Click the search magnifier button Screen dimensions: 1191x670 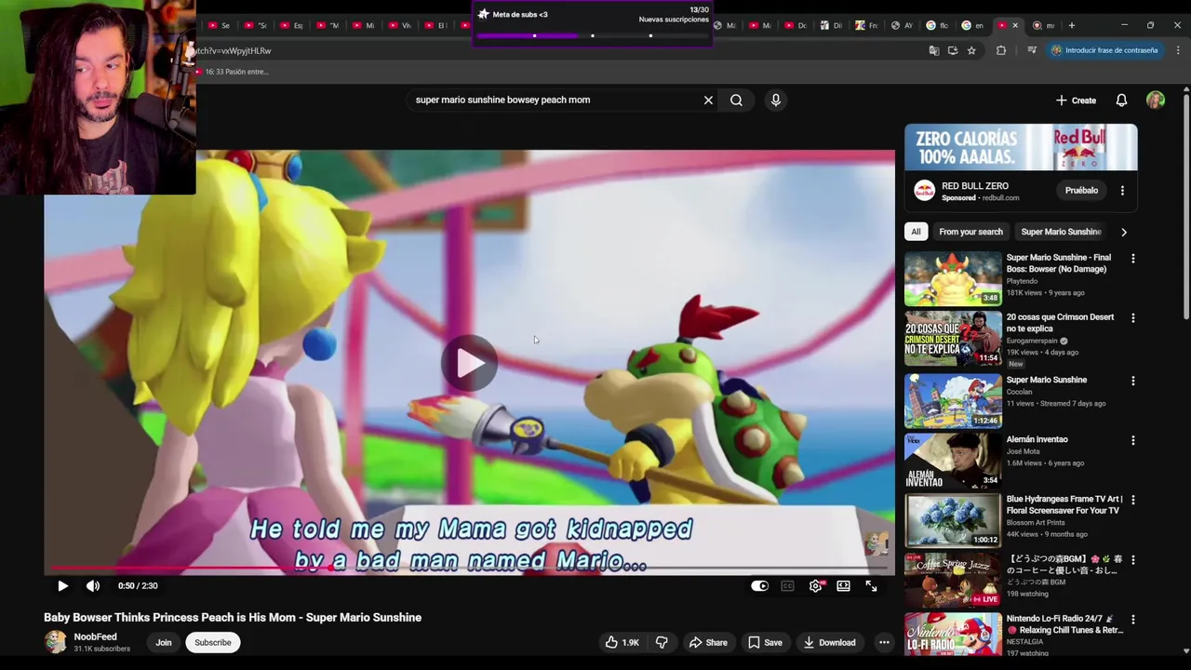coord(736,100)
